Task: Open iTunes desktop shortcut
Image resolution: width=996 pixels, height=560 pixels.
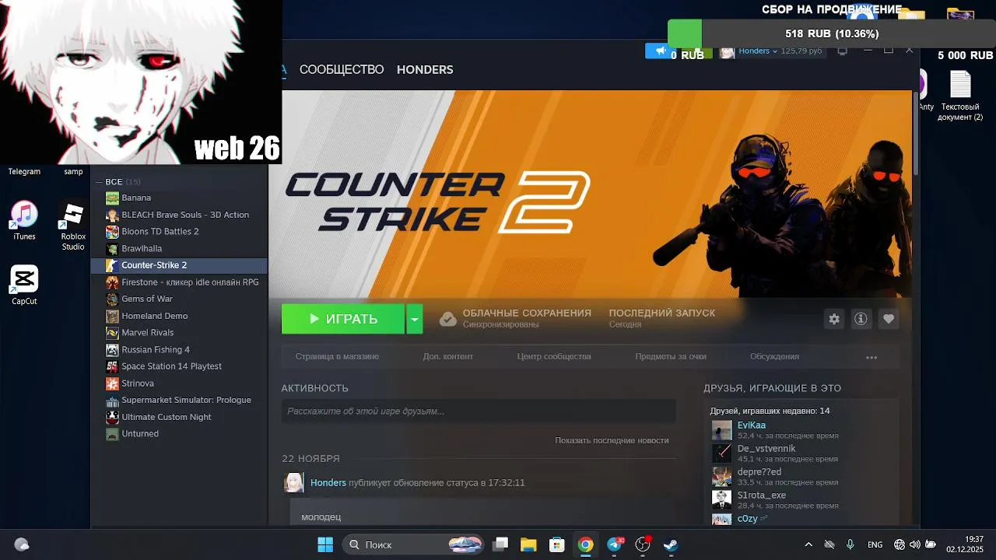Action: (x=24, y=221)
